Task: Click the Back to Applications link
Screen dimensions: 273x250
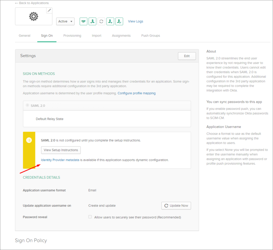Action: click(32, 3)
